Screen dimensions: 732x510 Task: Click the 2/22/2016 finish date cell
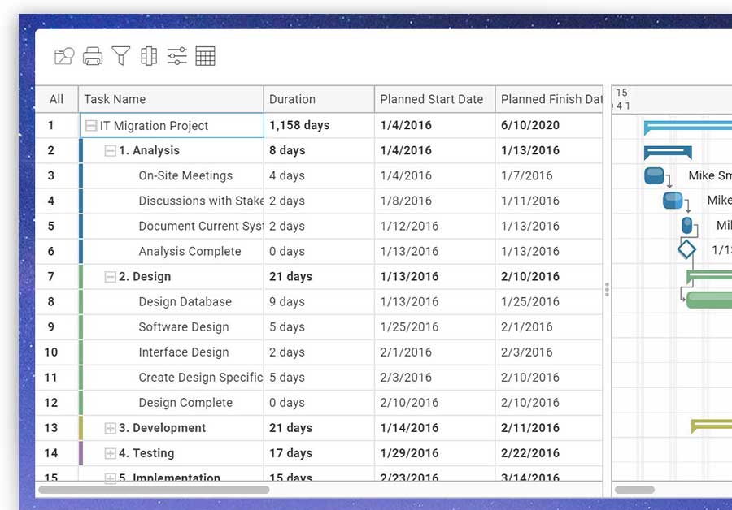pyautogui.click(x=549, y=453)
